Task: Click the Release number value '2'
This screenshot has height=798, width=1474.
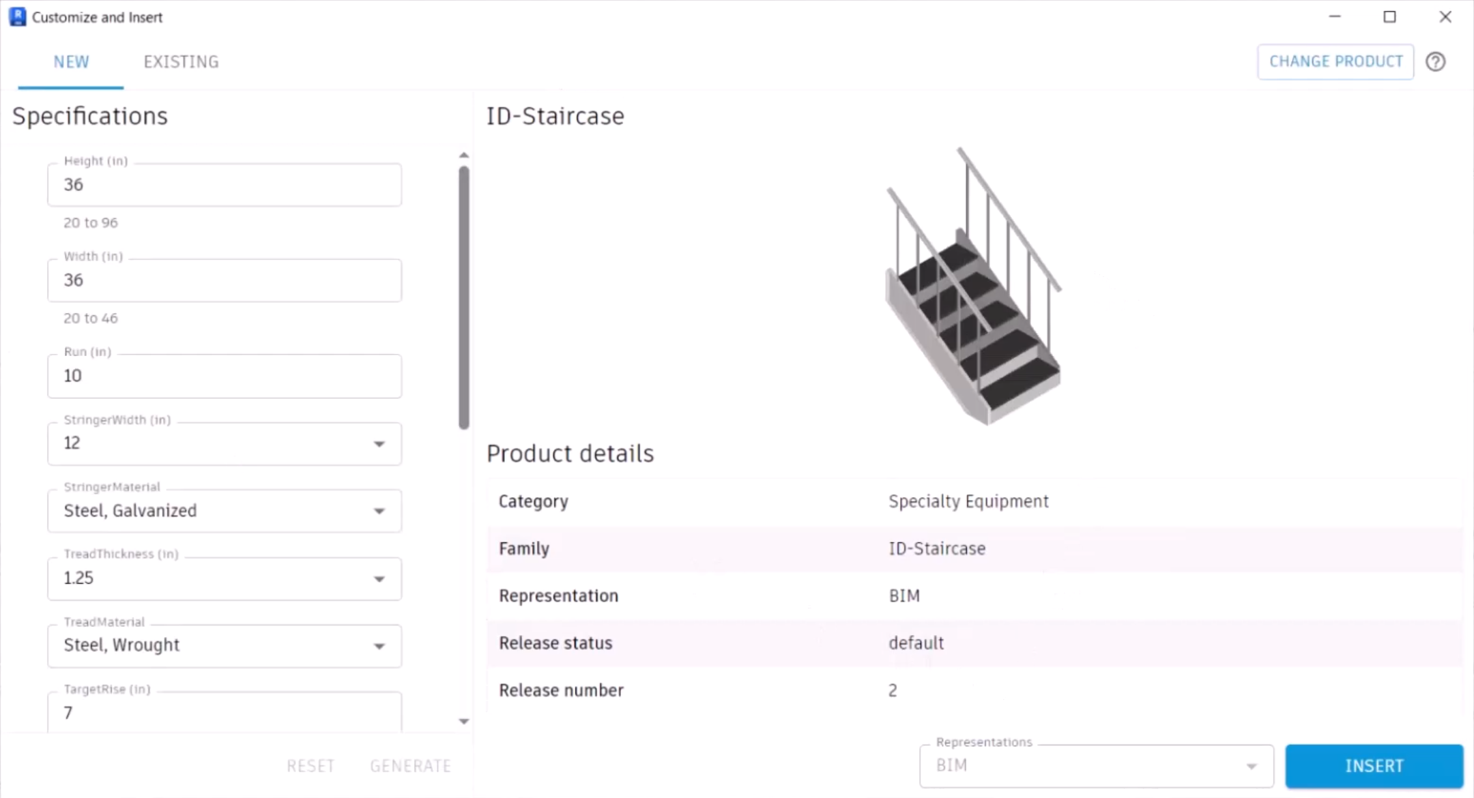Action: 893,690
